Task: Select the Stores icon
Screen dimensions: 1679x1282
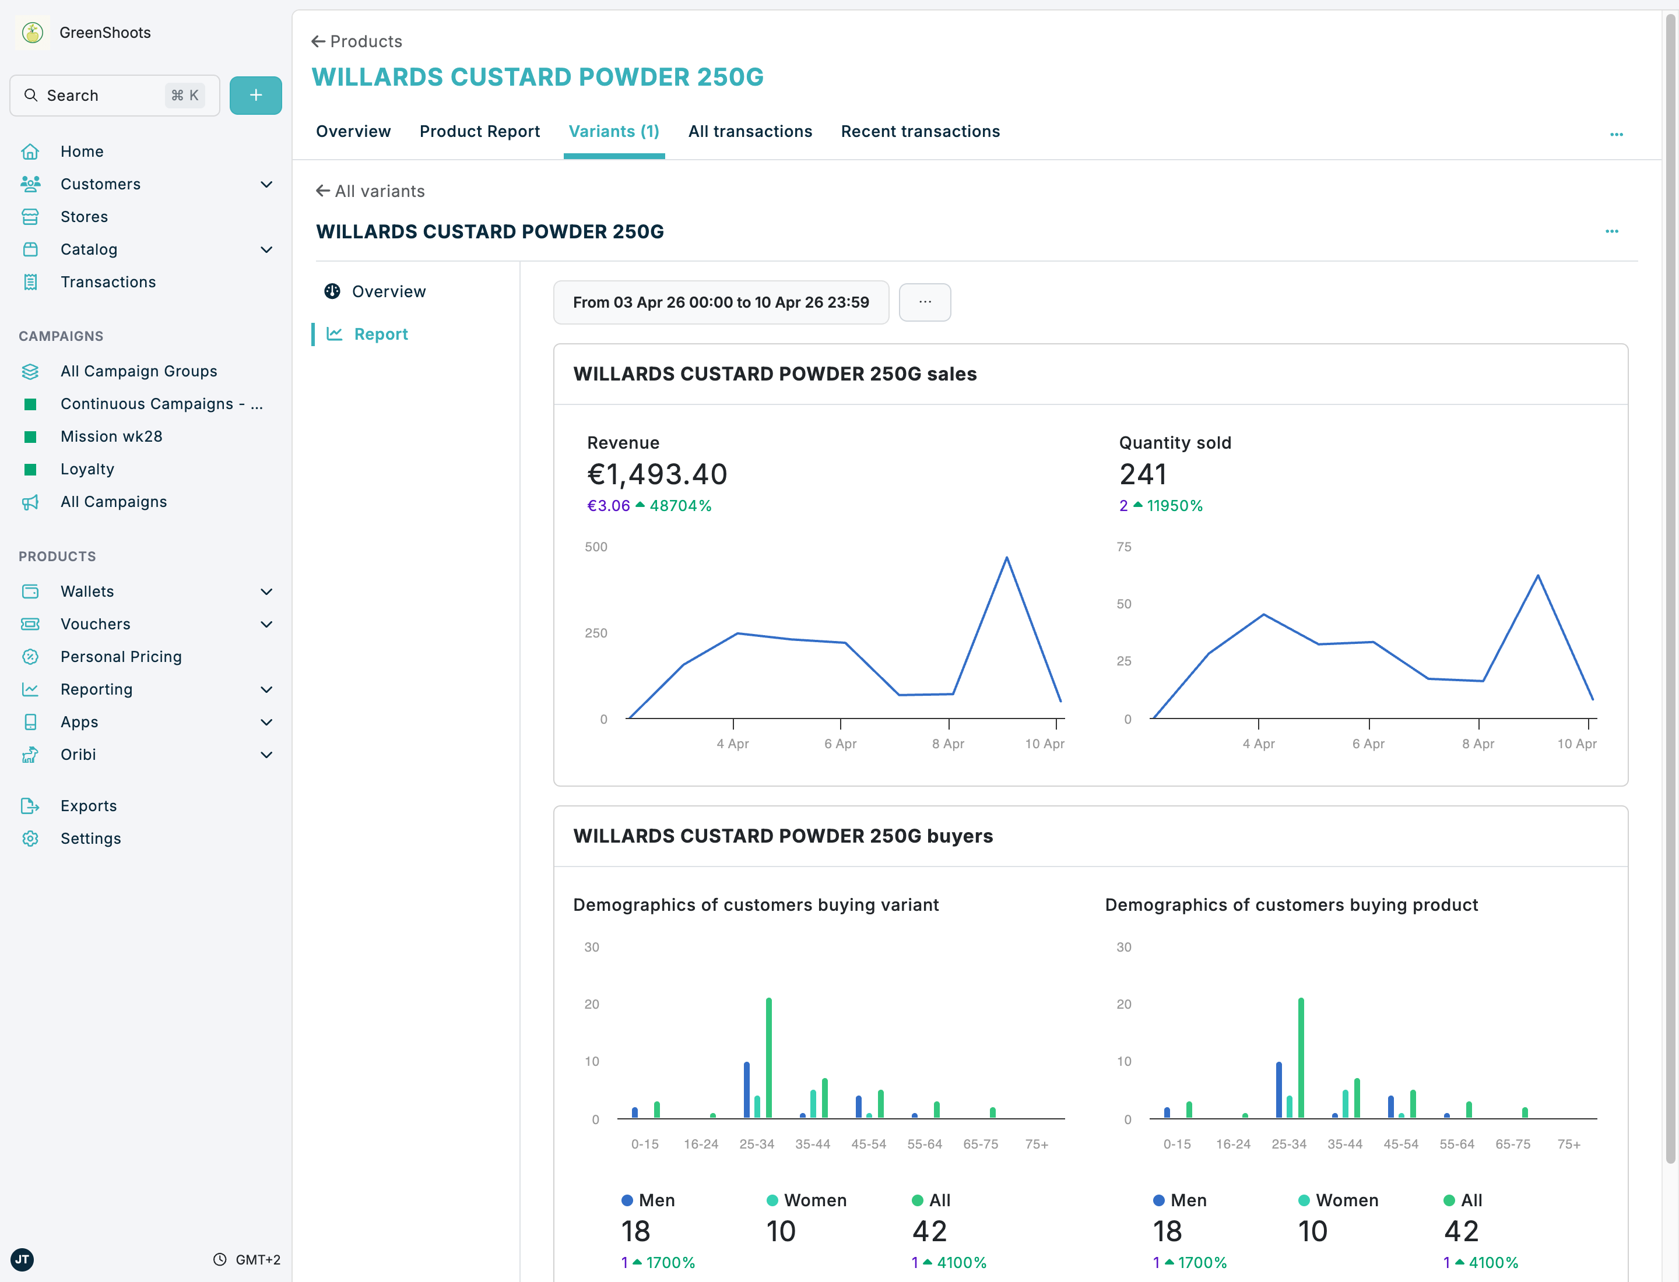Action: coord(30,217)
